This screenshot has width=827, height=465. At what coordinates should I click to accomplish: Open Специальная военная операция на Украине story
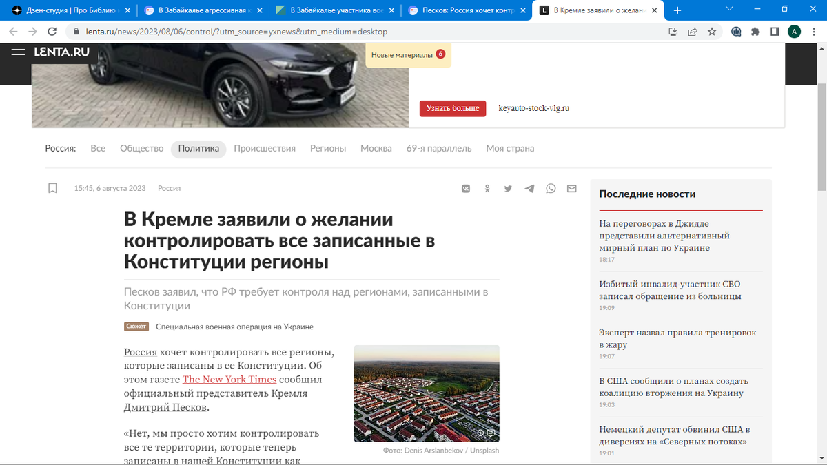[x=234, y=327]
